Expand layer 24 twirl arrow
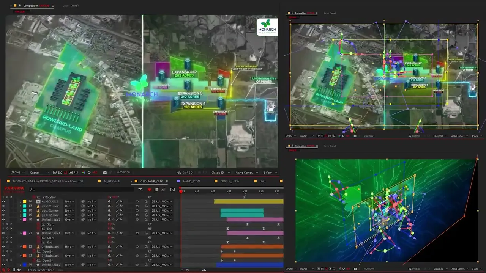 tap(21, 265)
